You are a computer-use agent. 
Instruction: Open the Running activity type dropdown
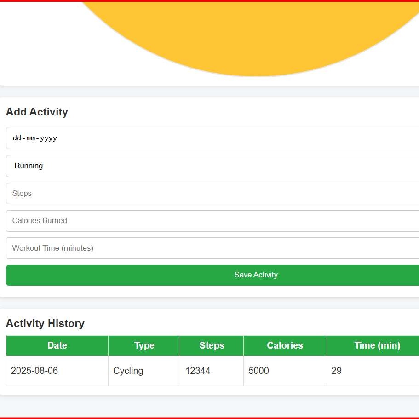click(x=212, y=166)
